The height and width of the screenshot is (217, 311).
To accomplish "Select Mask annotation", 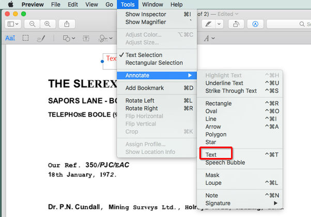I will pyautogui.click(x=240, y=175).
